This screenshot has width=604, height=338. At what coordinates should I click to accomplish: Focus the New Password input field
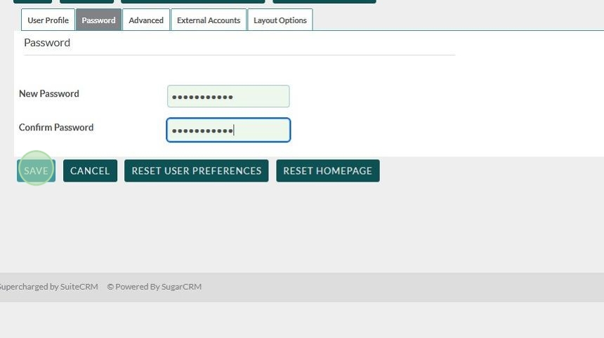[x=228, y=97]
